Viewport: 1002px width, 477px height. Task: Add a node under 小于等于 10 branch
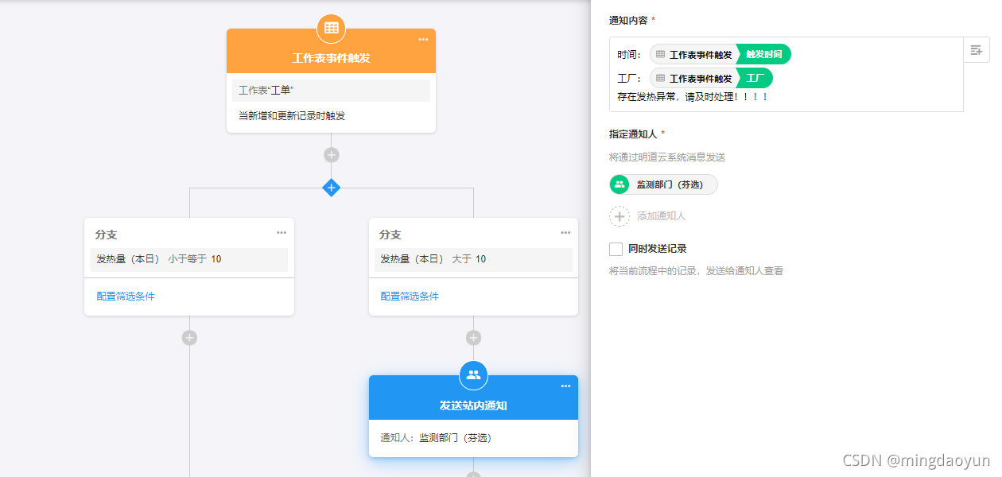pos(189,338)
